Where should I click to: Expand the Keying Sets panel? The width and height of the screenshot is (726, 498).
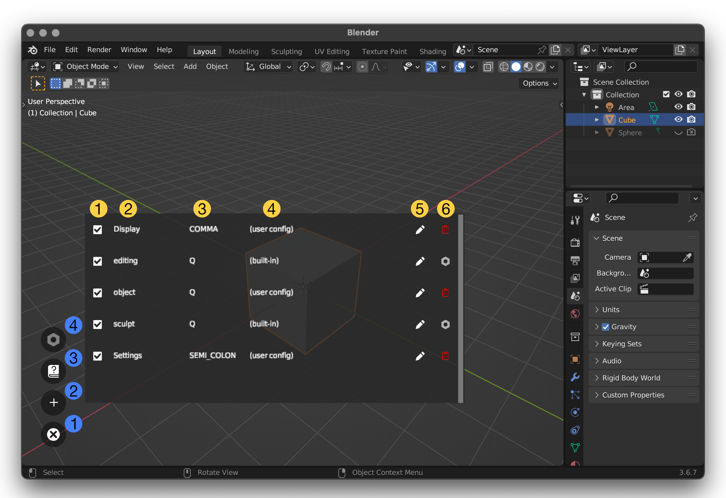[x=644, y=344]
